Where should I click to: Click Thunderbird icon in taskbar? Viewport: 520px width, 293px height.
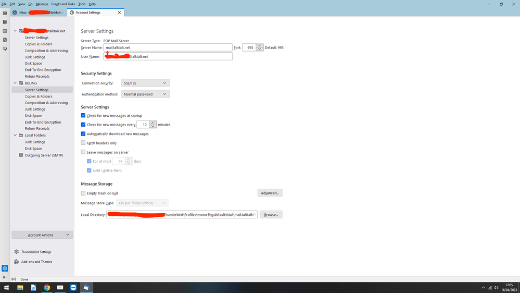point(86,288)
